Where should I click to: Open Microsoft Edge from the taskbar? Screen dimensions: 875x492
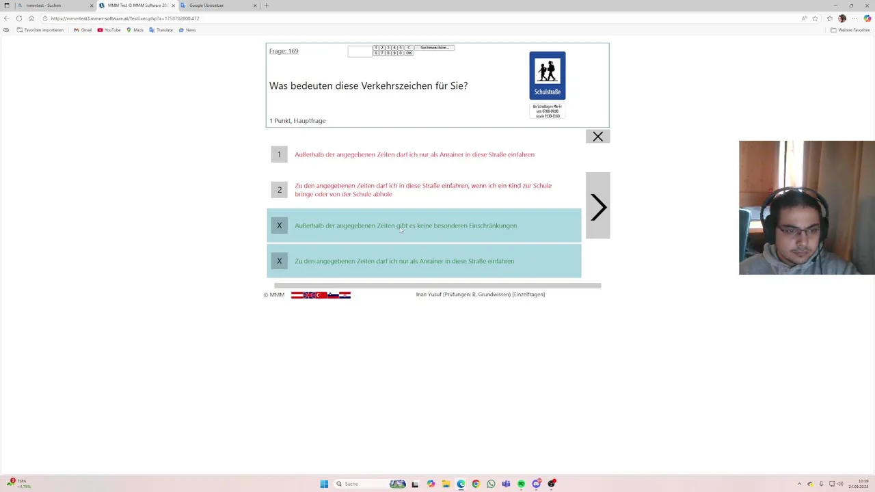pos(461,484)
